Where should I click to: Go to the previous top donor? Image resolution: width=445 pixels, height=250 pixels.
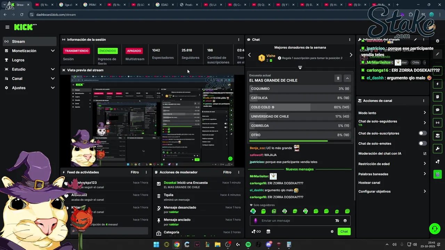[x=249, y=55]
